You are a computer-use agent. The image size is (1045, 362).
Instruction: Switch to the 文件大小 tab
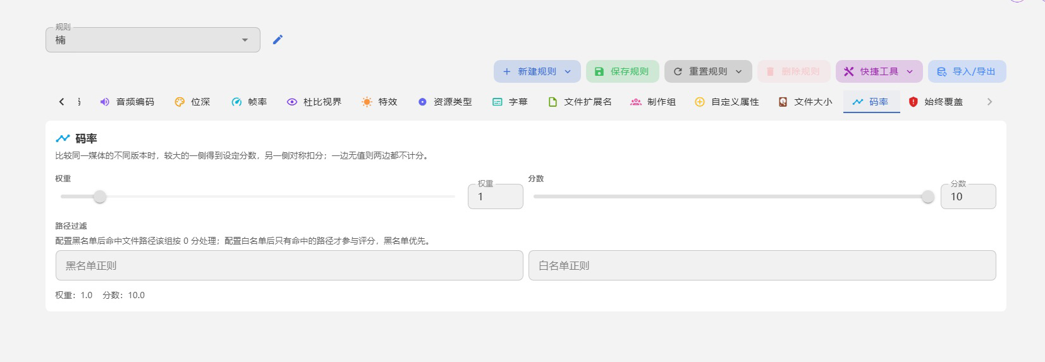pyautogui.click(x=805, y=102)
